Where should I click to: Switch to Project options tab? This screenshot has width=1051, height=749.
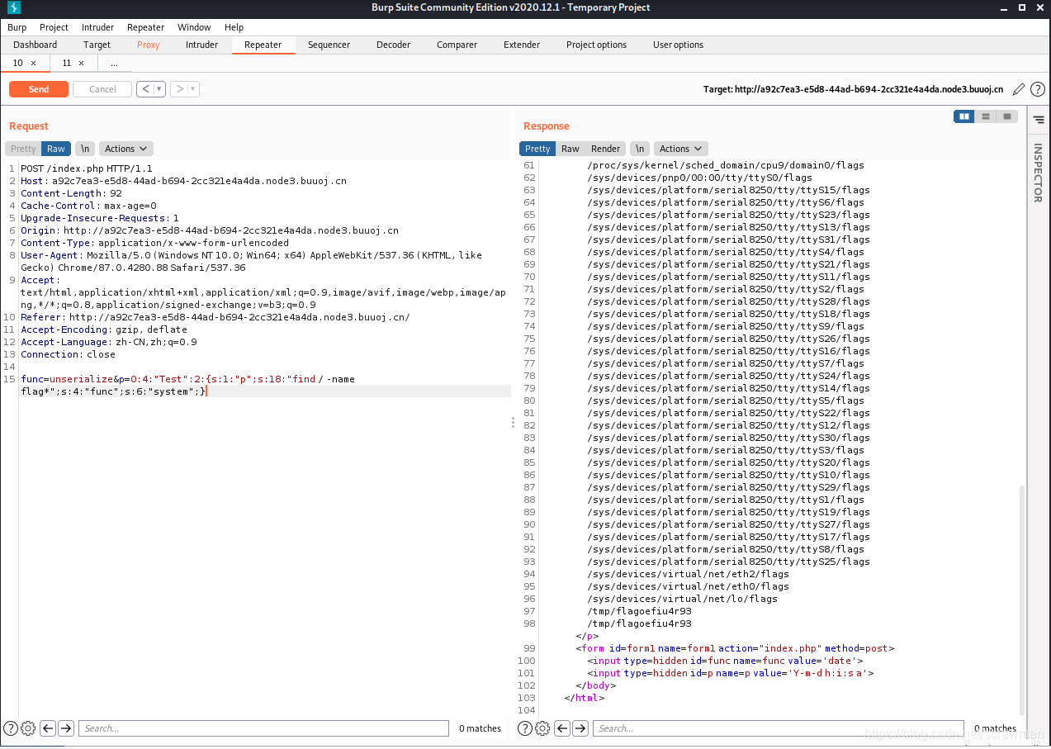click(x=596, y=45)
